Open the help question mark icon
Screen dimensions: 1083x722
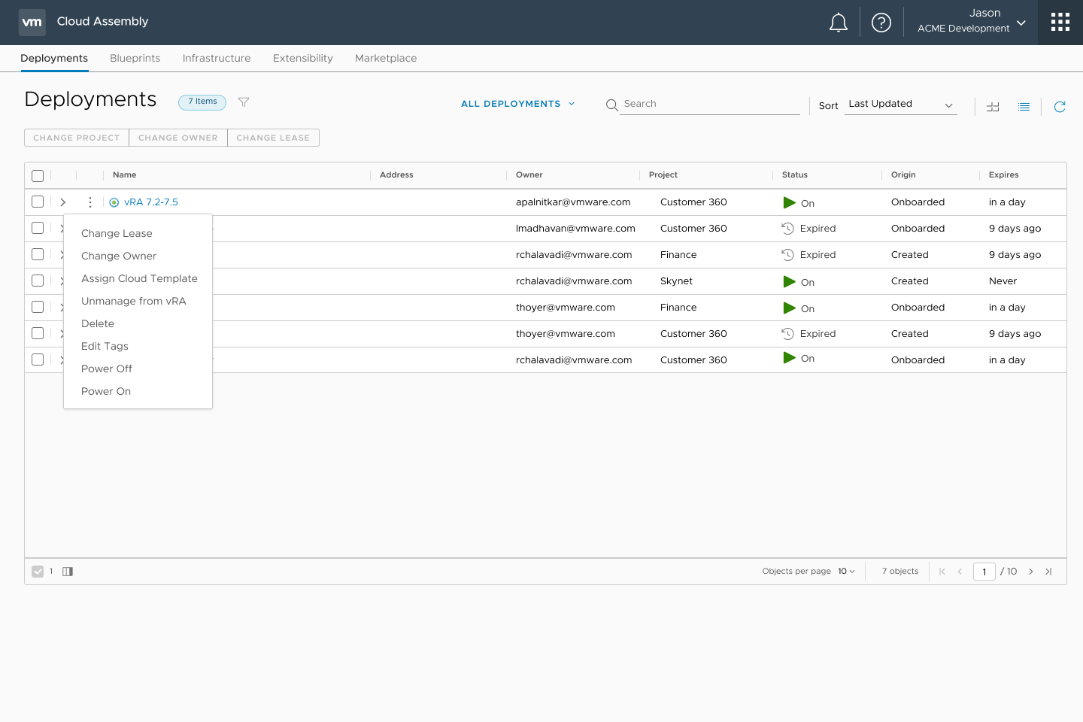[x=881, y=23]
